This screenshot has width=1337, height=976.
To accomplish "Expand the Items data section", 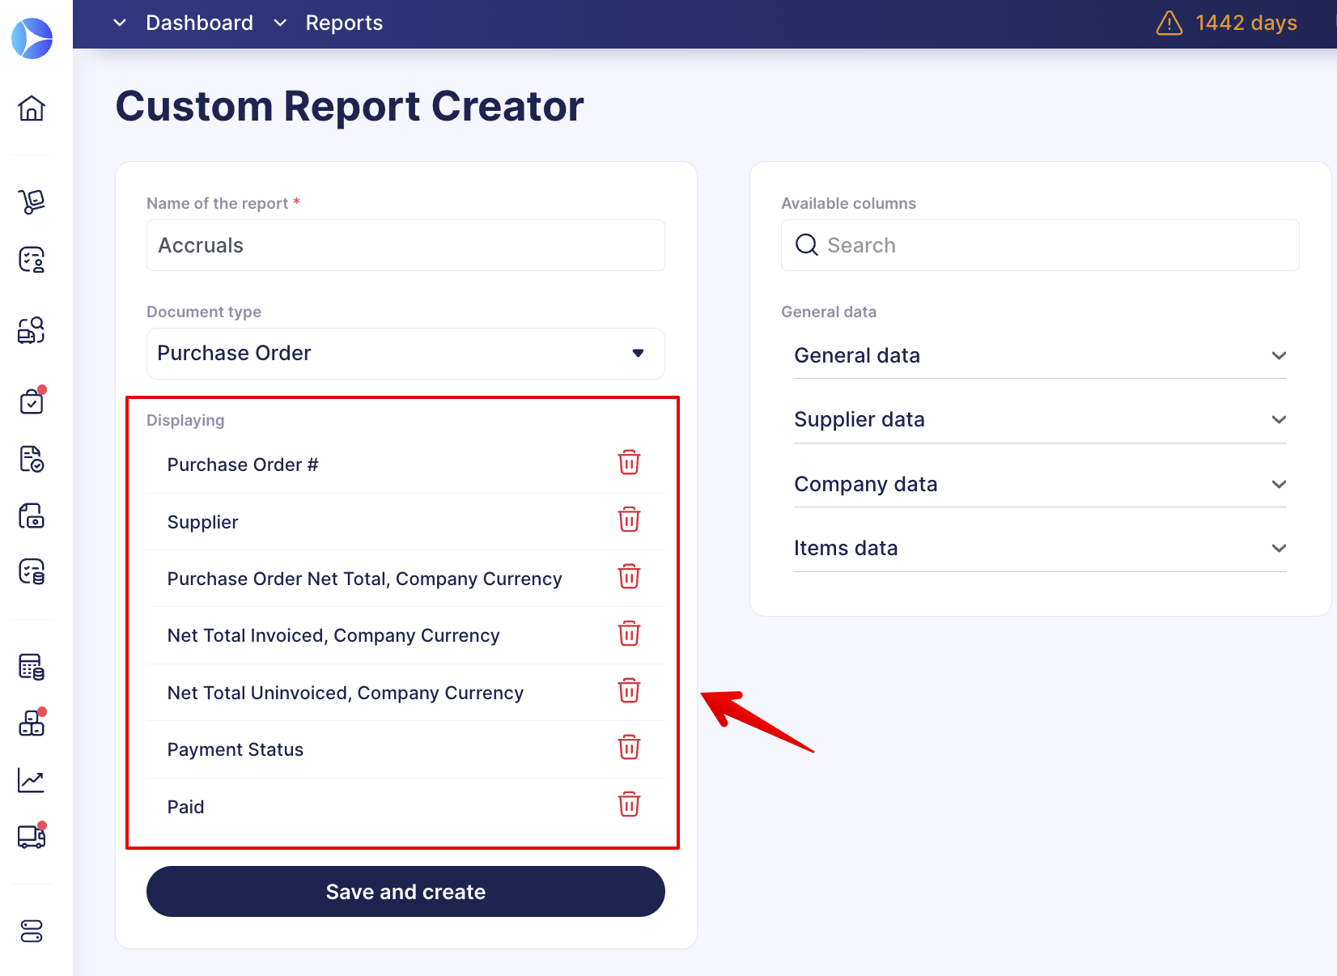I will pyautogui.click(x=1040, y=549).
